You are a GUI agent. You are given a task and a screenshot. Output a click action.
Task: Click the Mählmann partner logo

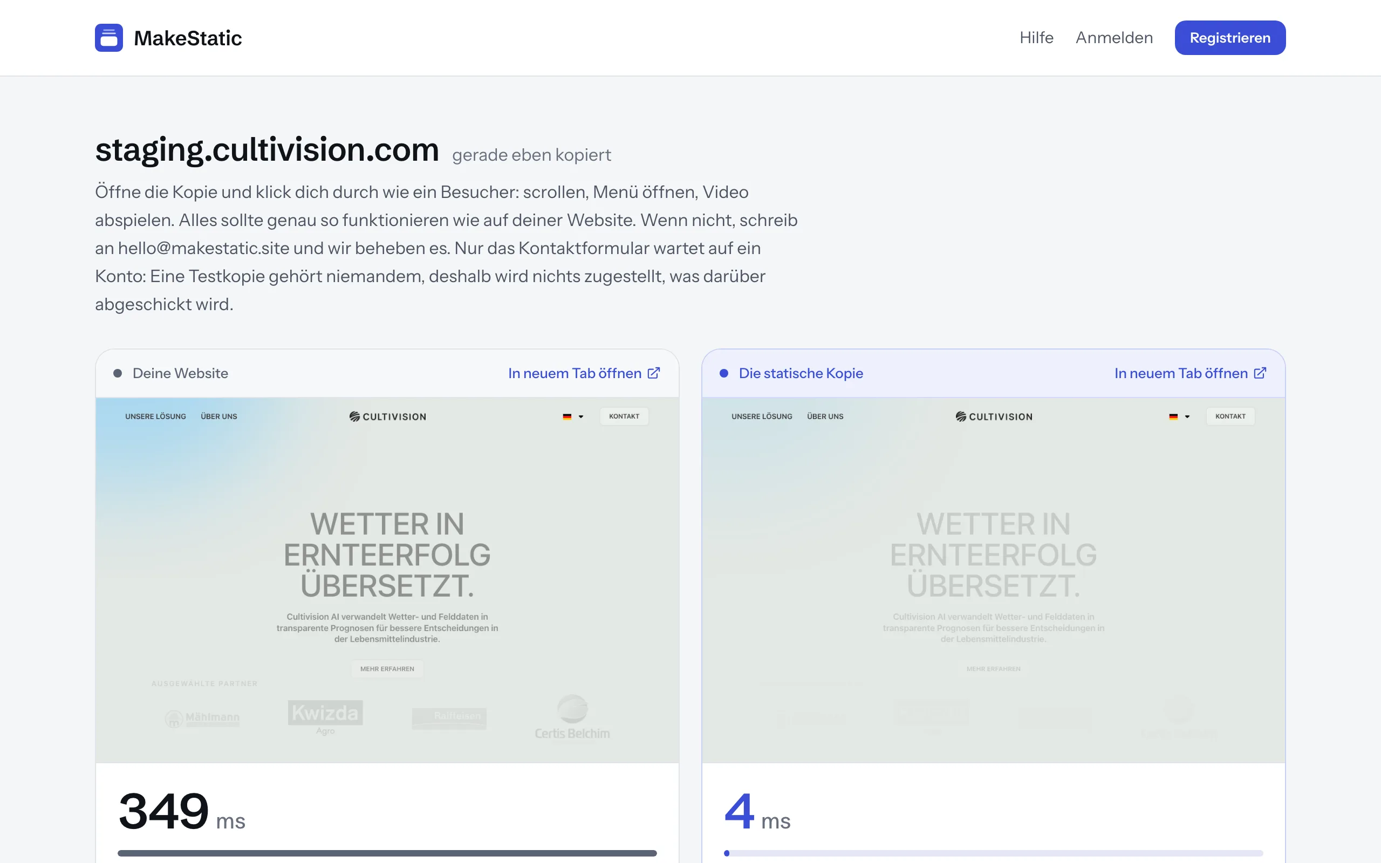coord(202,718)
